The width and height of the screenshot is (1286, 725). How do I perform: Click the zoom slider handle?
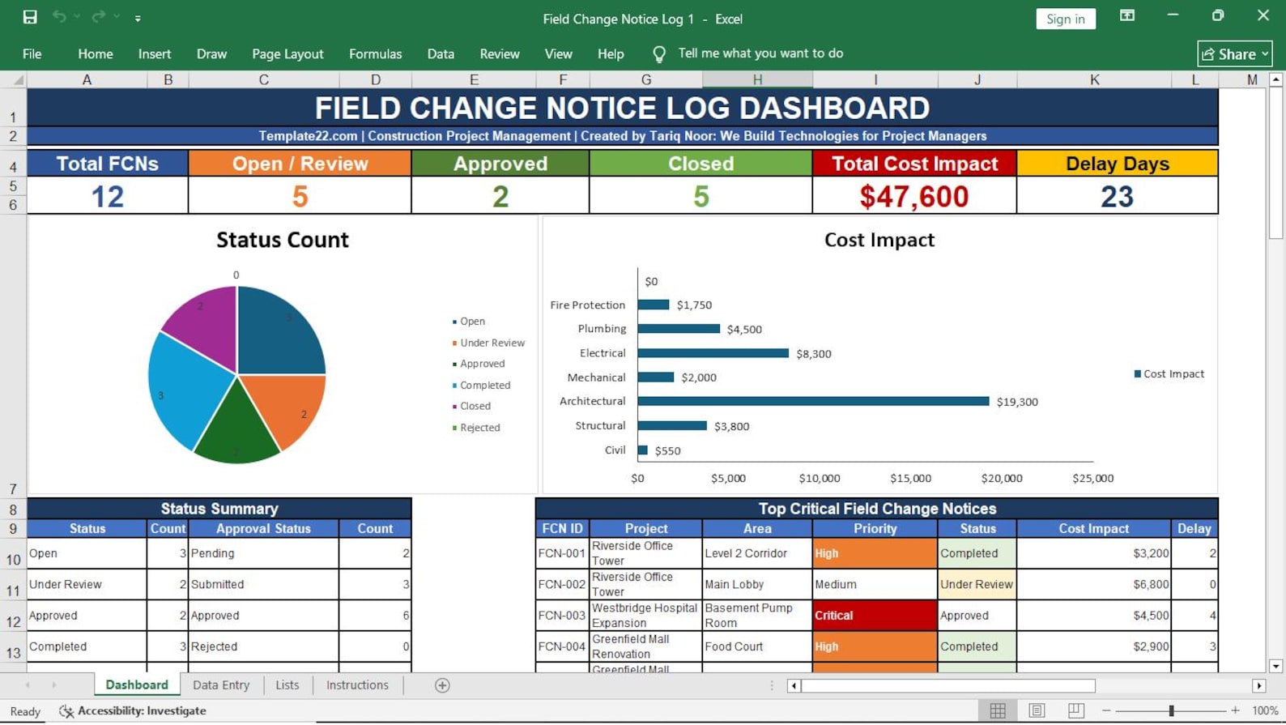(1171, 711)
